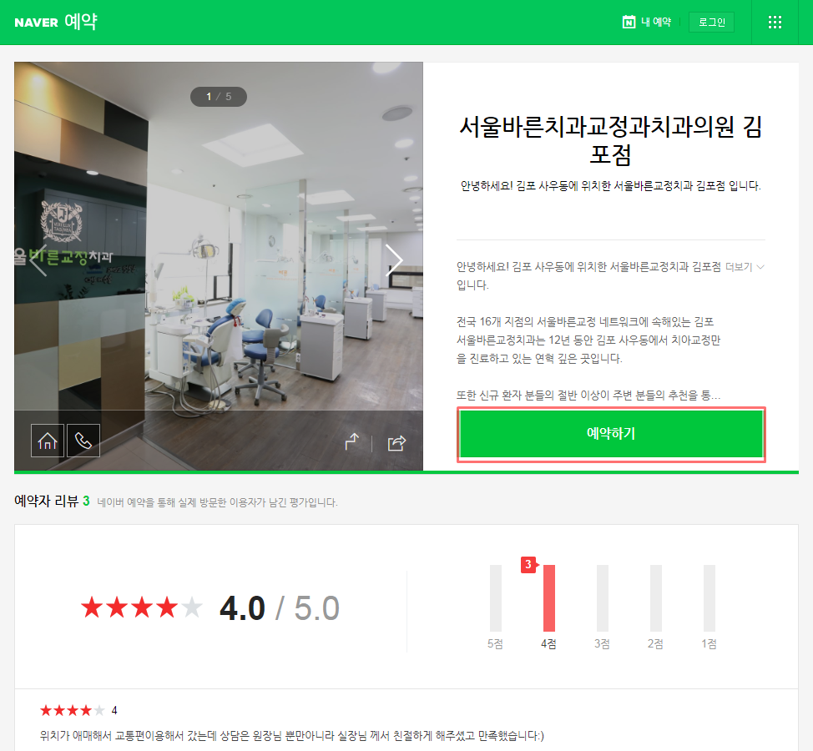Click the red star rating row
813x751 pixels.
click(x=142, y=607)
